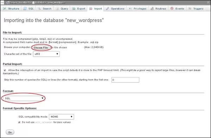This screenshot has width=211, height=138.
Task: Select the Import tab
Action: (x=95, y=8)
